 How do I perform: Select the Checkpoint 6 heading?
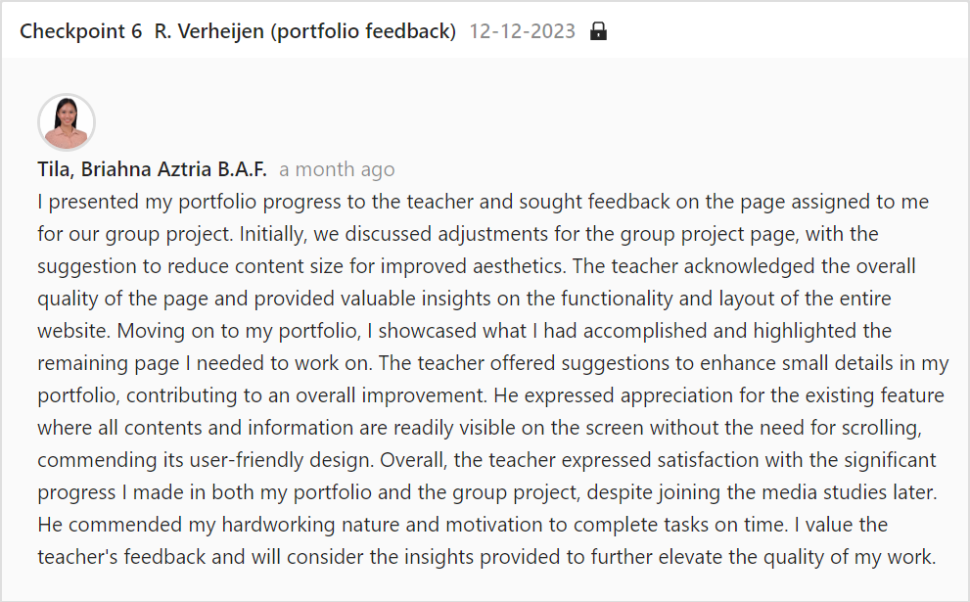pyautogui.click(x=81, y=31)
